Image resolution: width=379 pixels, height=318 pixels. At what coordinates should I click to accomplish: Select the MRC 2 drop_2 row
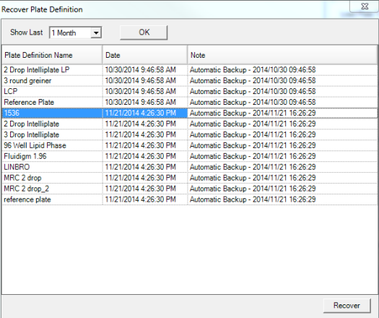coord(189,189)
